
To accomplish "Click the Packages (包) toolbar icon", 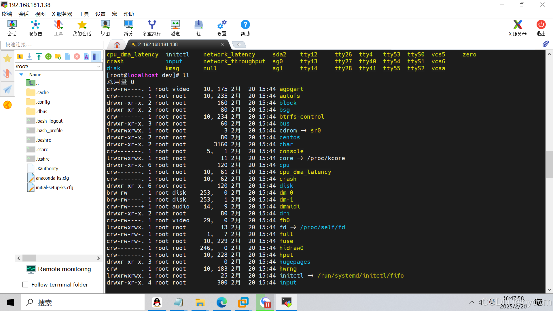I will (x=198, y=28).
